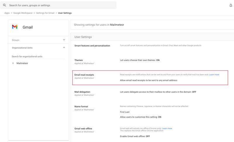Click the User Settings section header
The width and height of the screenshot is (234, 142).
83,37
